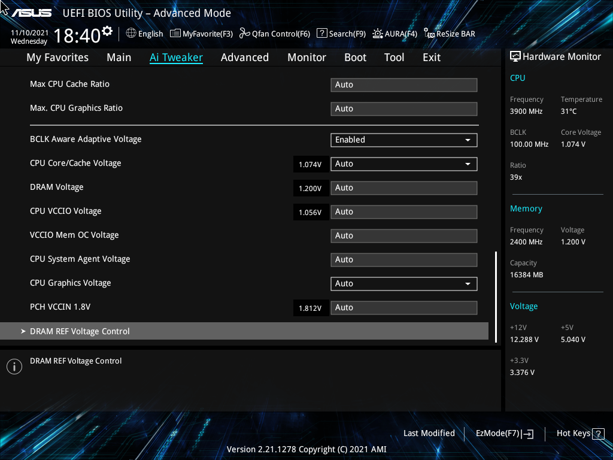This screenshot has width=613, height=460.
Task: Click PCH VCCIN 1.8V Auto field
Action: (x=404, y=307)
